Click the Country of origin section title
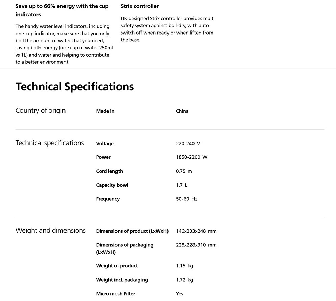 coord(41,111)
